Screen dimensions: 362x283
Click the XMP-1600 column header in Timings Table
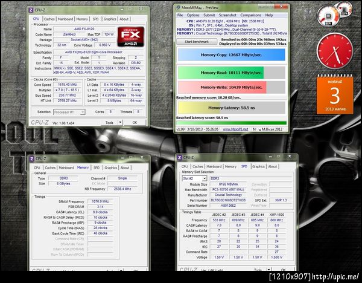click(x=276, y=215)
